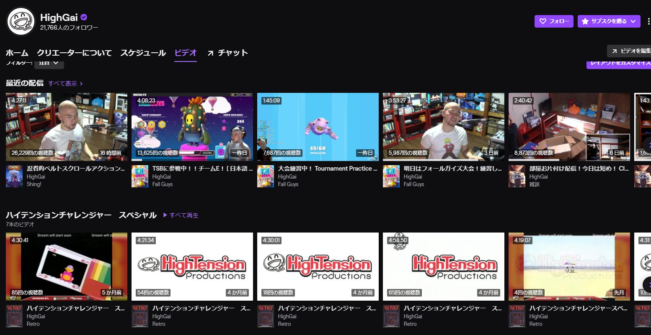Click Fall Guys box art beside 明日はフォールガイズ大会 video

coord(391,176)
